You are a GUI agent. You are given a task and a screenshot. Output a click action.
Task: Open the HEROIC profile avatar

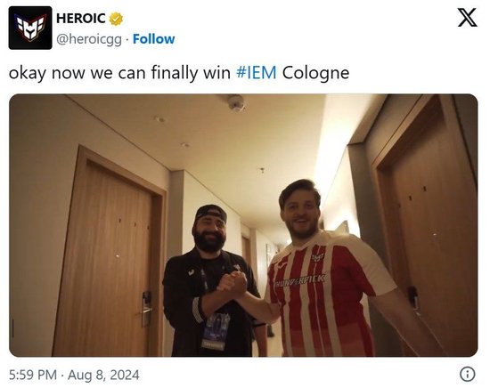click(30, 28)
